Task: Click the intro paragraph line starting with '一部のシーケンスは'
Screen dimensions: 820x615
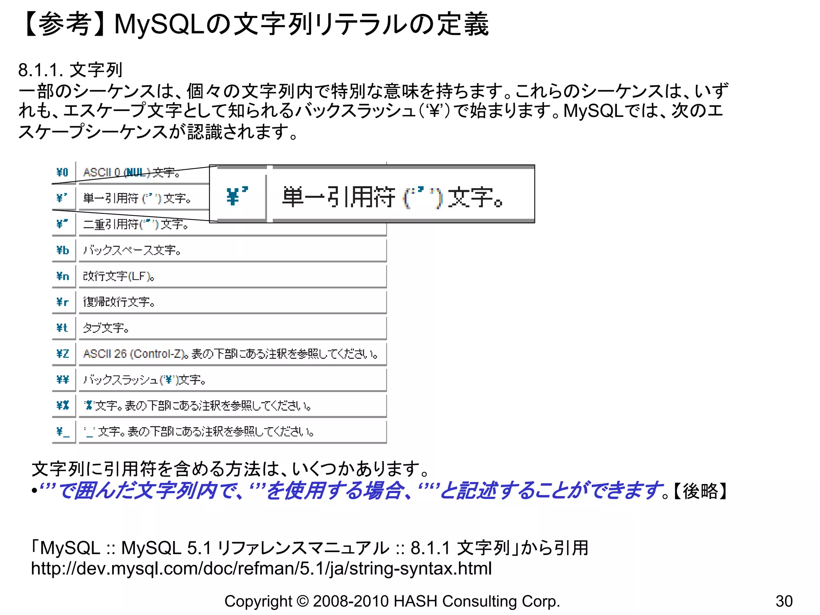Action: 373,91
